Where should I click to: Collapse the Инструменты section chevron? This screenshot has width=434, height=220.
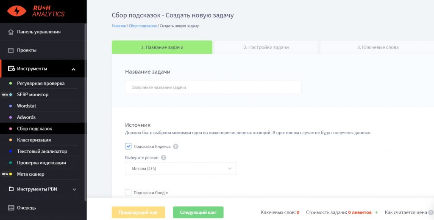pyautogui.click(x=73, y=69)
